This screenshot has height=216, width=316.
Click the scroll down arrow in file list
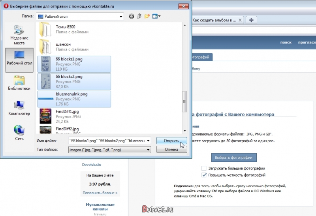tap(184, 131)
